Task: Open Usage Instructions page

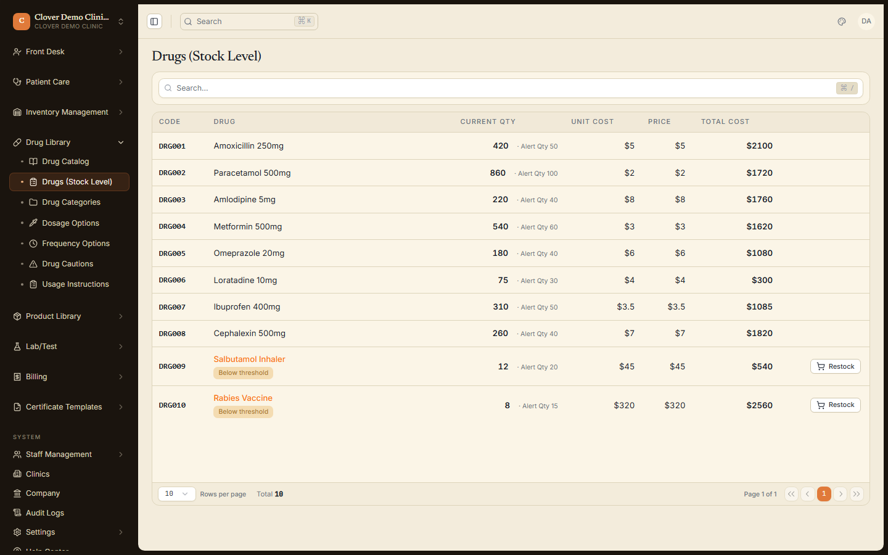Action: 69,284
